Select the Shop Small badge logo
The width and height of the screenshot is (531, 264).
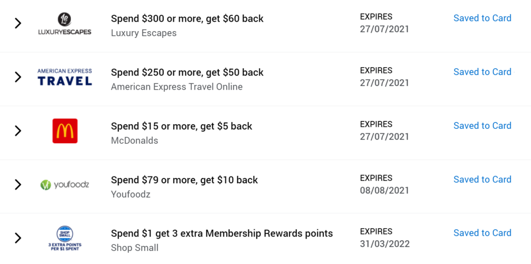(x=64, y=238)
